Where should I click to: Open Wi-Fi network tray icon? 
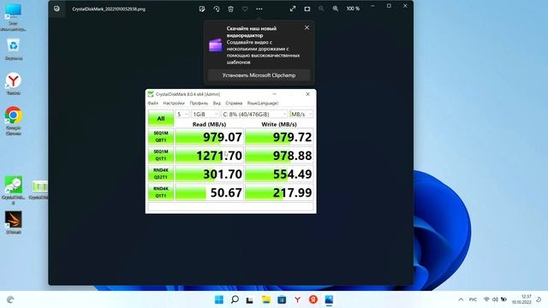pyautogui.click(x=486, y=299)
